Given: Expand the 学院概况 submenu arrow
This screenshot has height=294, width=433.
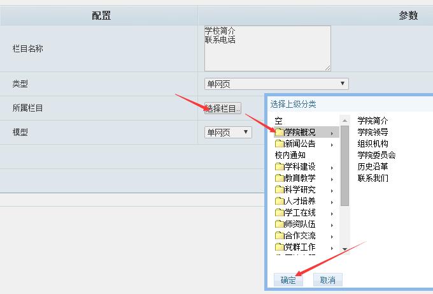Looking at the screenshot, I should click(332, 133).
